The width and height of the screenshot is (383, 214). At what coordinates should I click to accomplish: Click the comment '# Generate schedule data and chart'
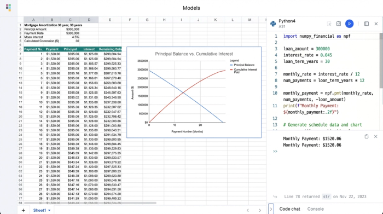pos(322,125)
